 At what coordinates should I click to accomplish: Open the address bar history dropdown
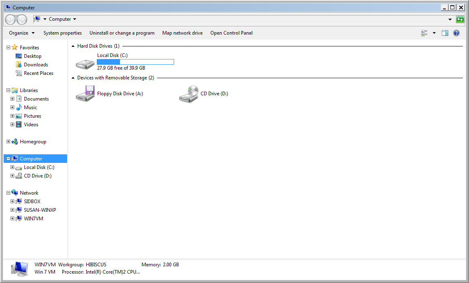[x=450, y=20]
